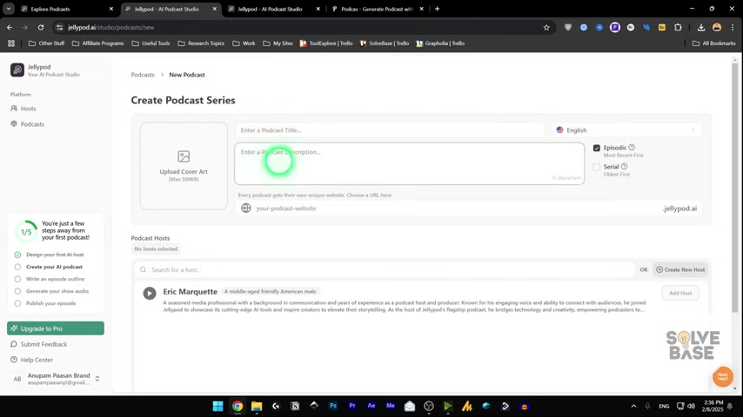Click Upgrade to Pro button

click(x=56, y=328)
